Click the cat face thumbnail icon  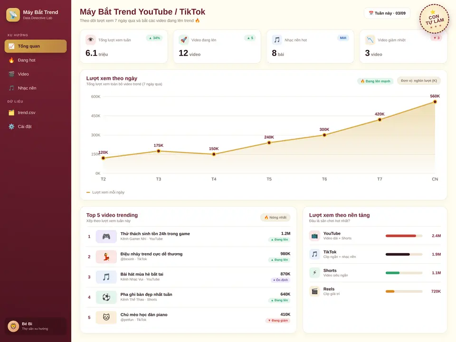click(x=106, y=317)
